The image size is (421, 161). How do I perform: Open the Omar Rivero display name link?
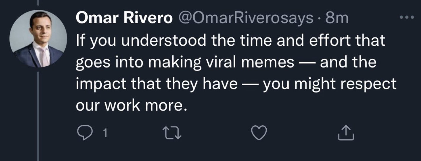pyautogui.click(x=124, y=19)
